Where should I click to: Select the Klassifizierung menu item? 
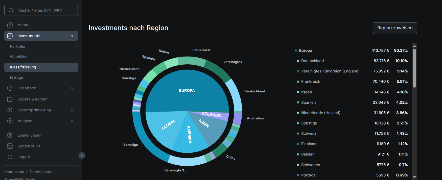(x=41, y=67)
